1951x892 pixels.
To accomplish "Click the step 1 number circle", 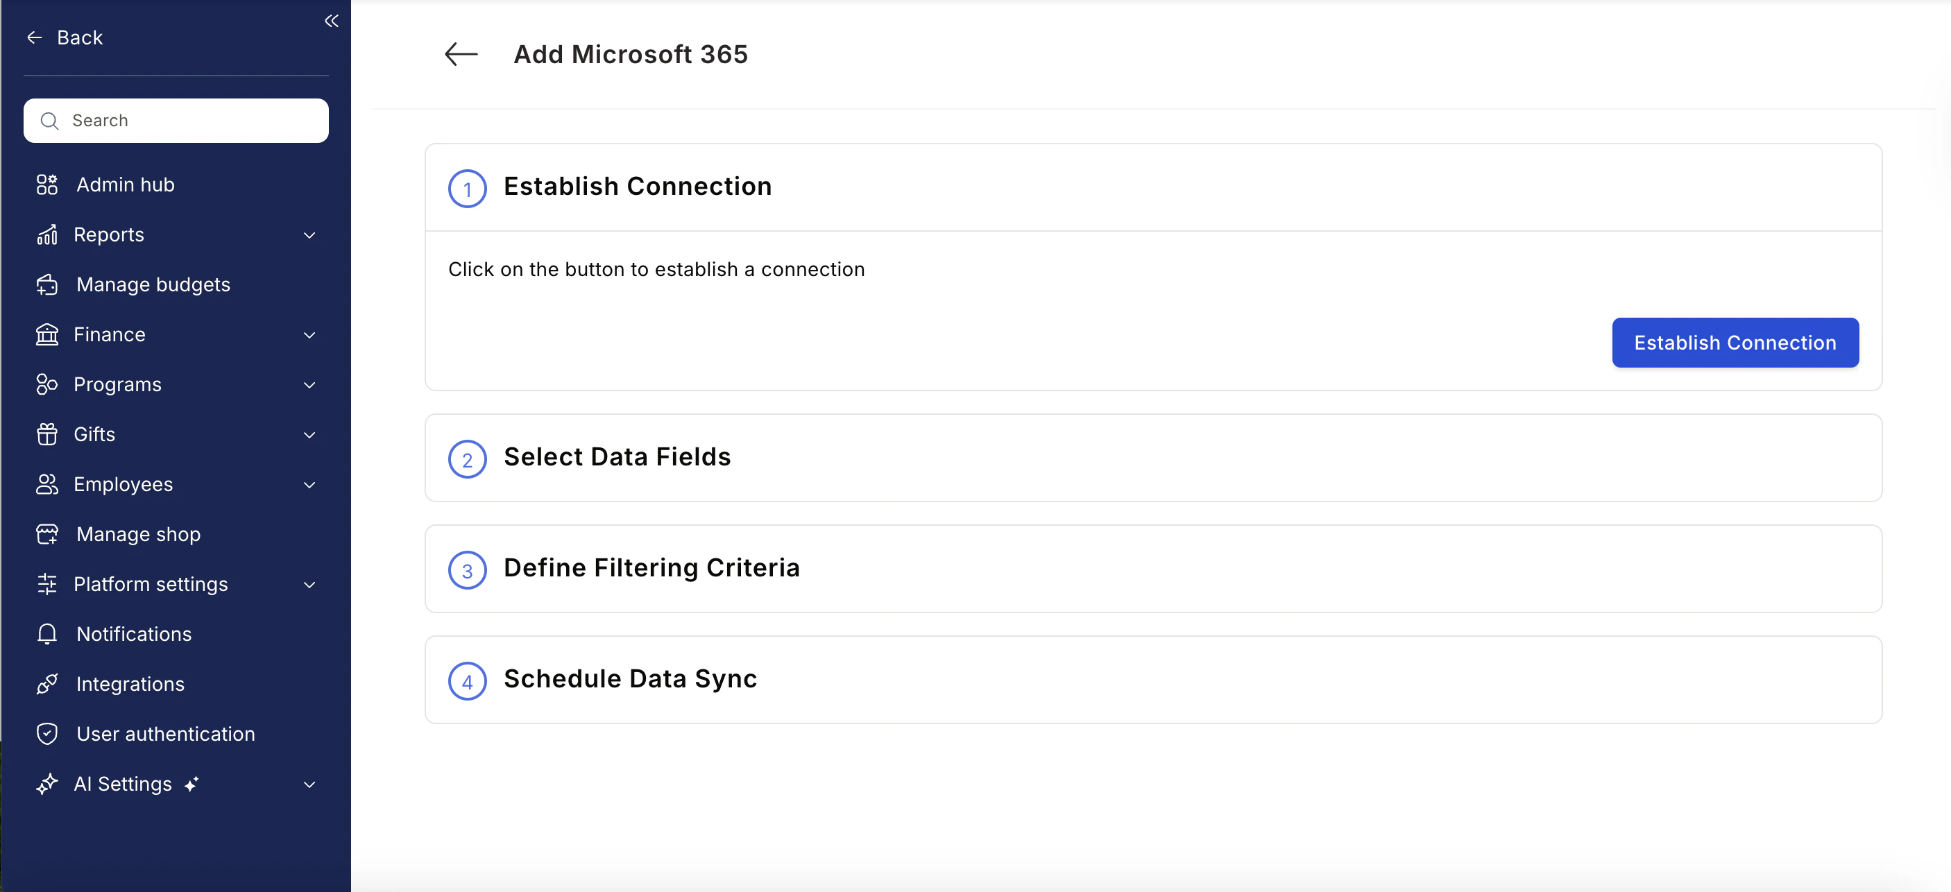I will [468, 189].
